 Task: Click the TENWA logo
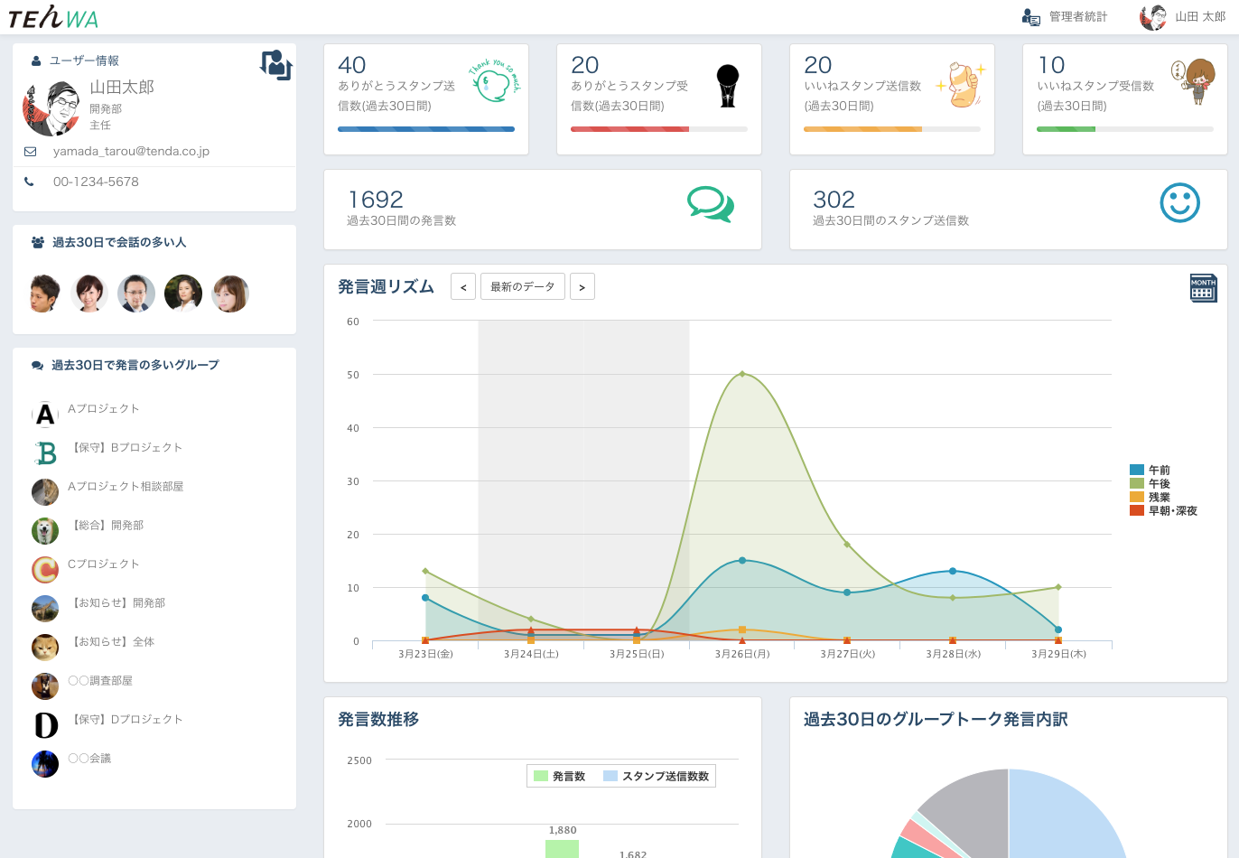coord(52,17)
